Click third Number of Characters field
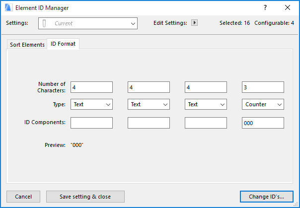This screenshot has height=208, width=300. point(206,87)
